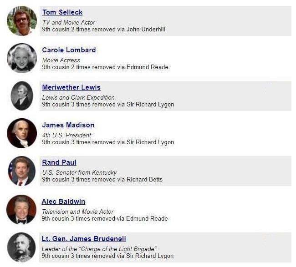
Task: Click the portrait with flag beside Rand Paul
Action: (22, 171)
